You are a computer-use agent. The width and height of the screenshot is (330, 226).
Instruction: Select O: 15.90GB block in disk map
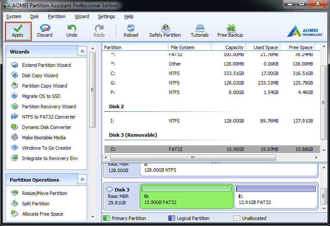186,196
